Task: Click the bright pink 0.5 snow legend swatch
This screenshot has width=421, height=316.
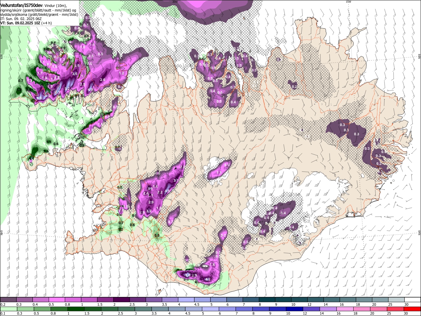Action: (57, 300)
